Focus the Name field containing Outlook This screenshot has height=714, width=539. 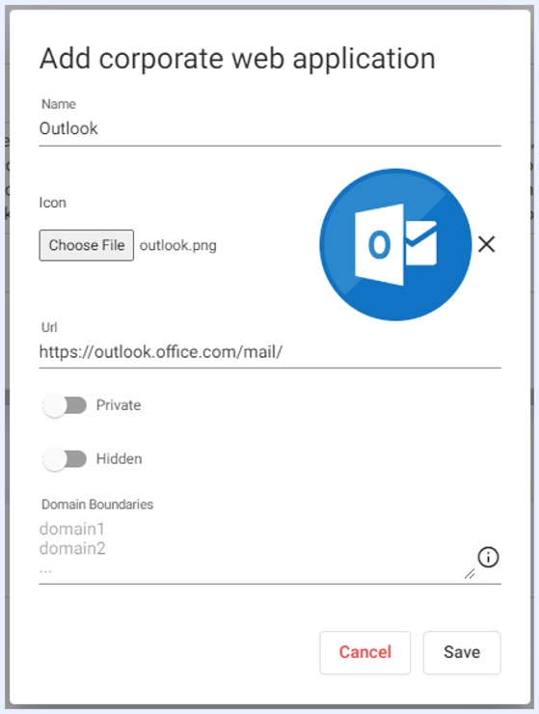tap(270, 129)
